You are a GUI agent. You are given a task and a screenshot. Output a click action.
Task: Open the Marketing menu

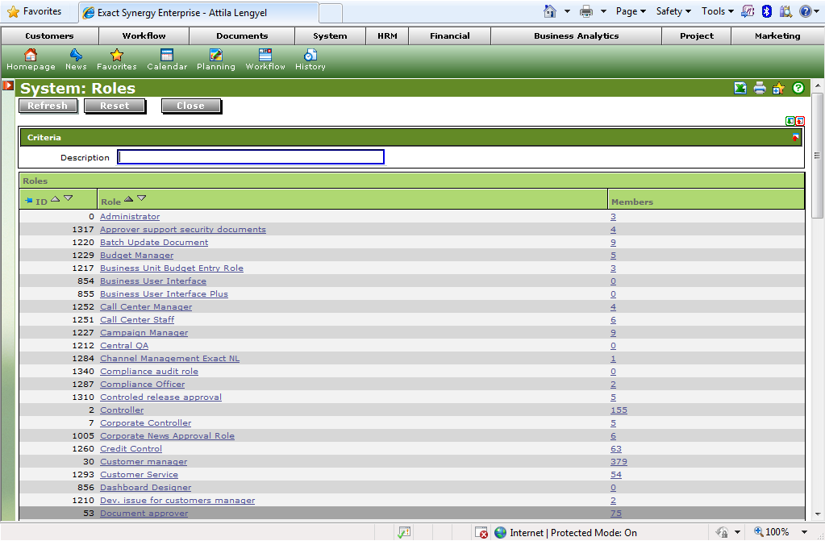click(777, 35)
